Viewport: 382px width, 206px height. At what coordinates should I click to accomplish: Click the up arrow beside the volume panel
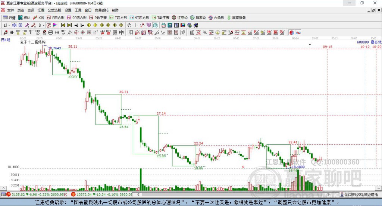3,188
